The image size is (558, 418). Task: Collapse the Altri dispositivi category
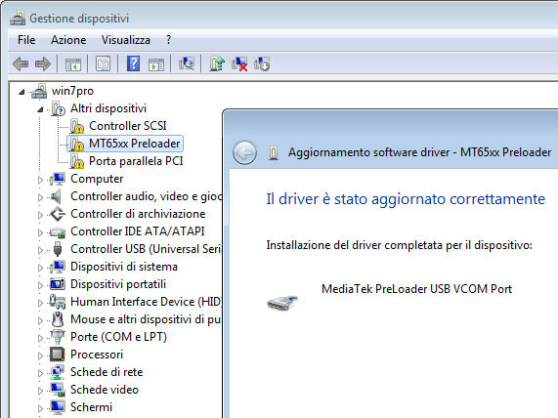click(40, 109)
